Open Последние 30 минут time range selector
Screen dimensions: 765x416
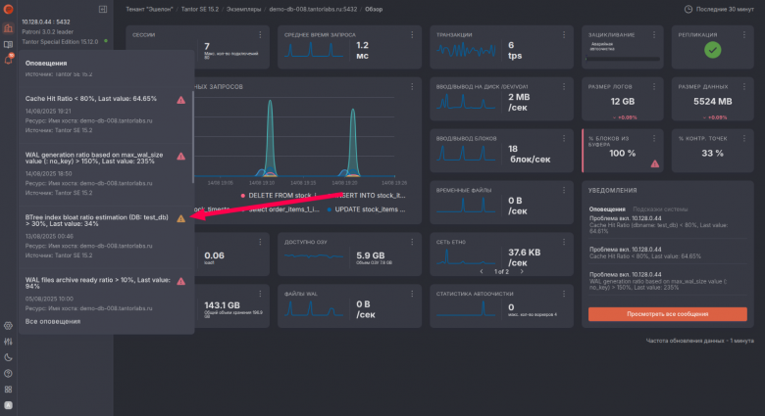(x=719, y=9)
